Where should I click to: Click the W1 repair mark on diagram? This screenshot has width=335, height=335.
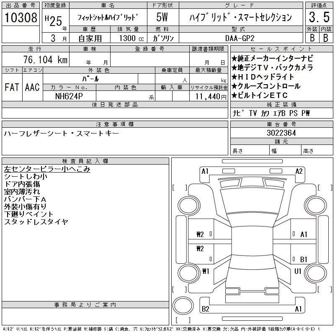205,271
